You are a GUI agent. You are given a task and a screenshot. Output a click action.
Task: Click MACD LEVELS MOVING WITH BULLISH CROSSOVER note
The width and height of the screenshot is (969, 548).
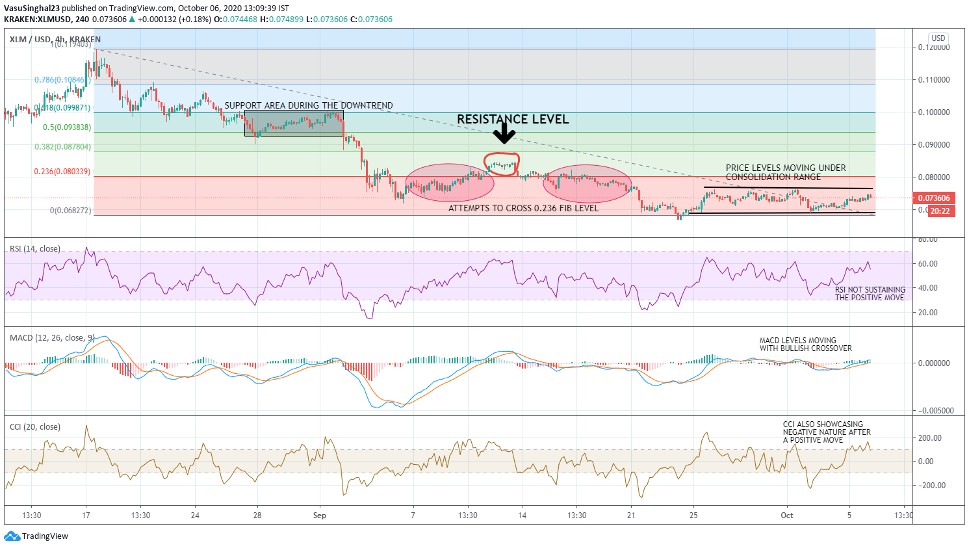806,345
